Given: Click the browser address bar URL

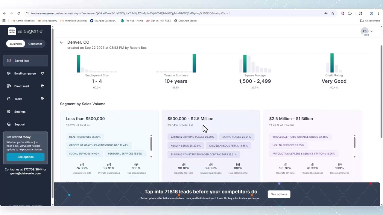Looking at the screenshot, I should tap(130, 13).
